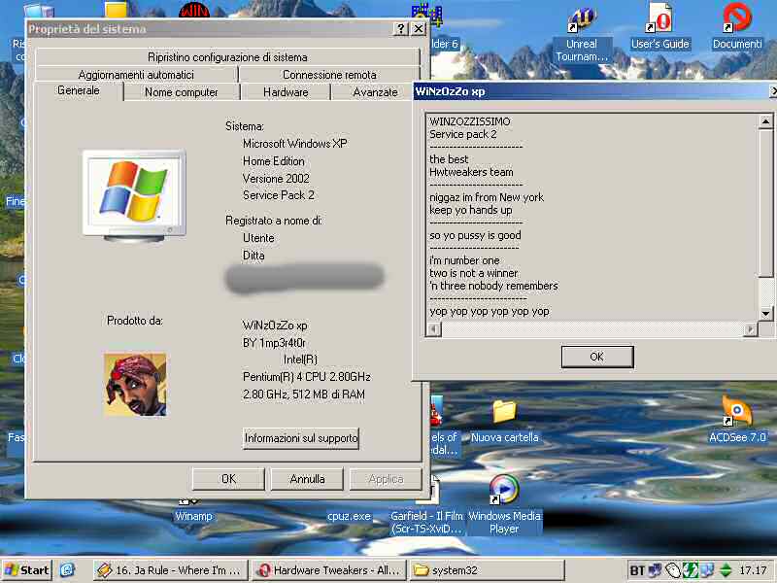Click the scroll-up arrow in WiNzOzZo xp text box

pyautogui.click(x=765, y=120)
